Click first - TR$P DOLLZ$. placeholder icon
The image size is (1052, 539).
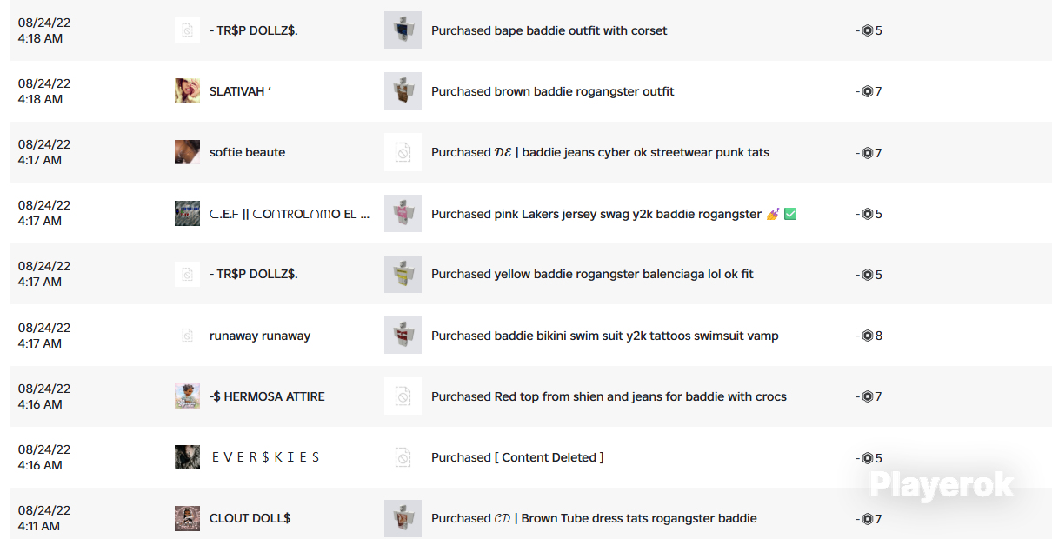pyautogui.click(x=187, y=30)
